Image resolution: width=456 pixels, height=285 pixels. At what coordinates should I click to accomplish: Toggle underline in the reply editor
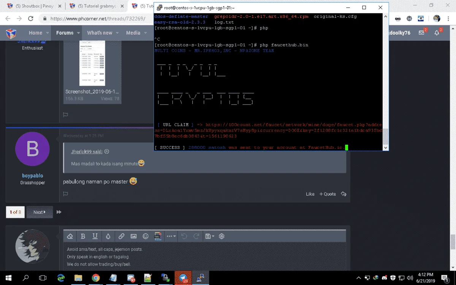tap(95, 236)
